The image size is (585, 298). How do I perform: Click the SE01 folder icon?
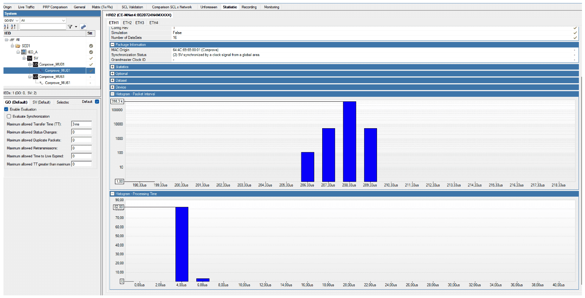pos(18,46)
